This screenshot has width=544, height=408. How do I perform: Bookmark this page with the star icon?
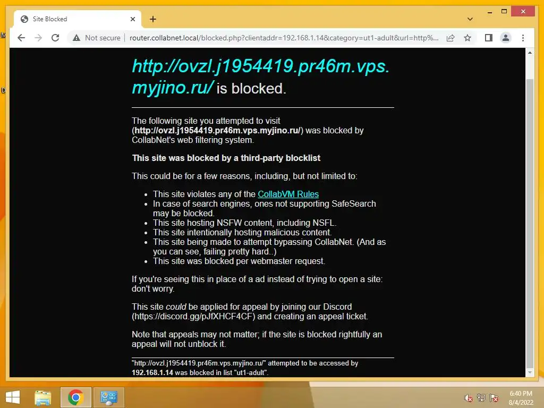click(x=467, y=38)
